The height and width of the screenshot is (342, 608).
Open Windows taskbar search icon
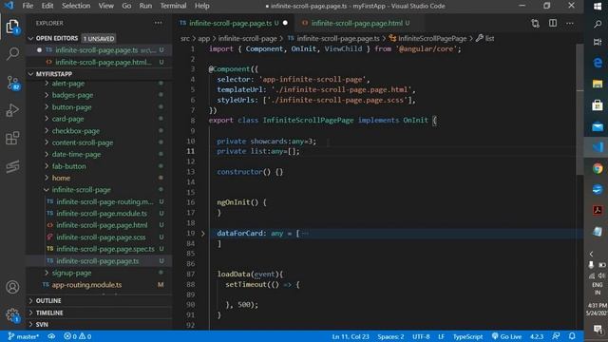pyautogui.click(x=598, y=25)
